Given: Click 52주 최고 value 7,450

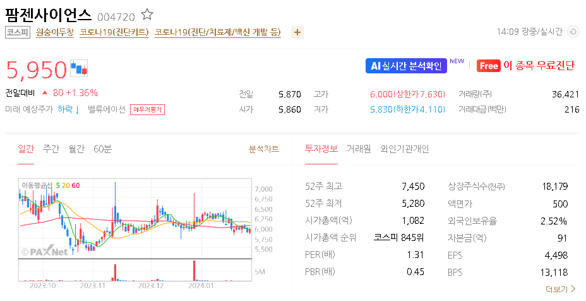Looking at the screenshot, I should point(413,187).
